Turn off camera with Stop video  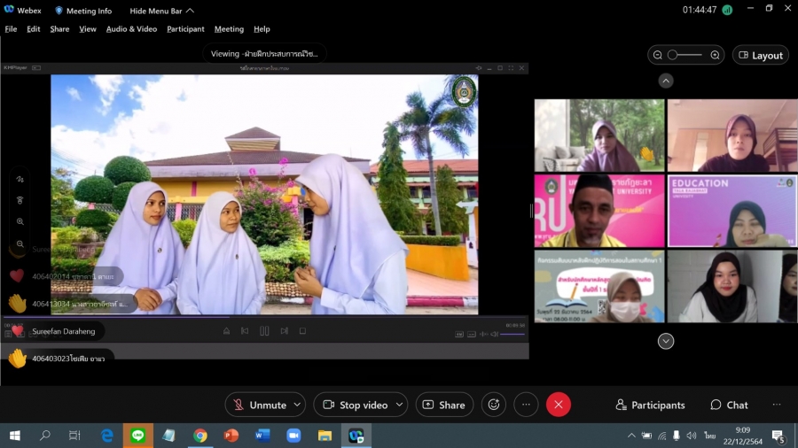click(354, 405)
